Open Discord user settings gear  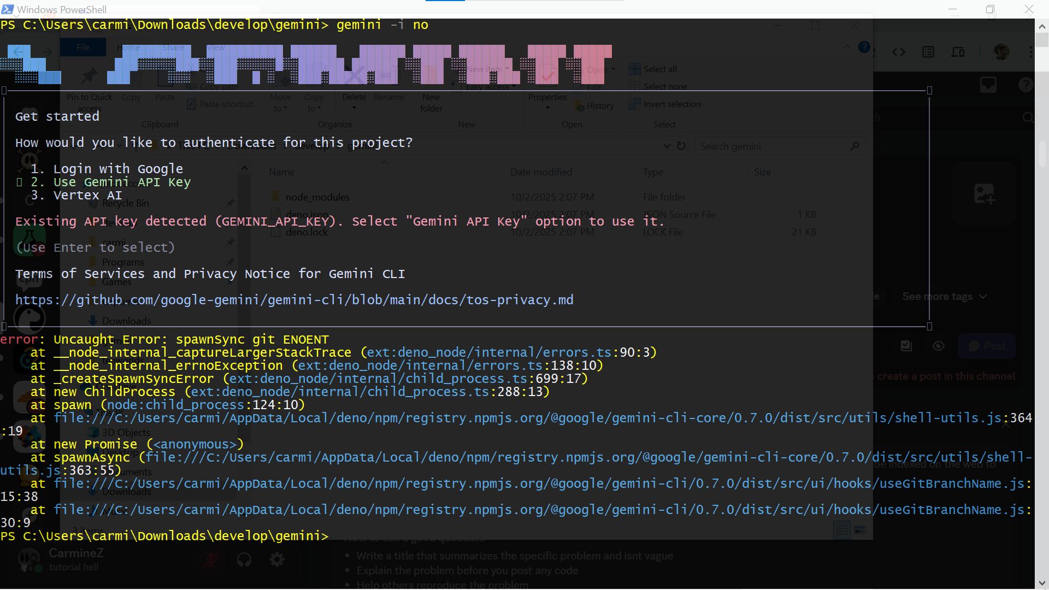(277, 559)
